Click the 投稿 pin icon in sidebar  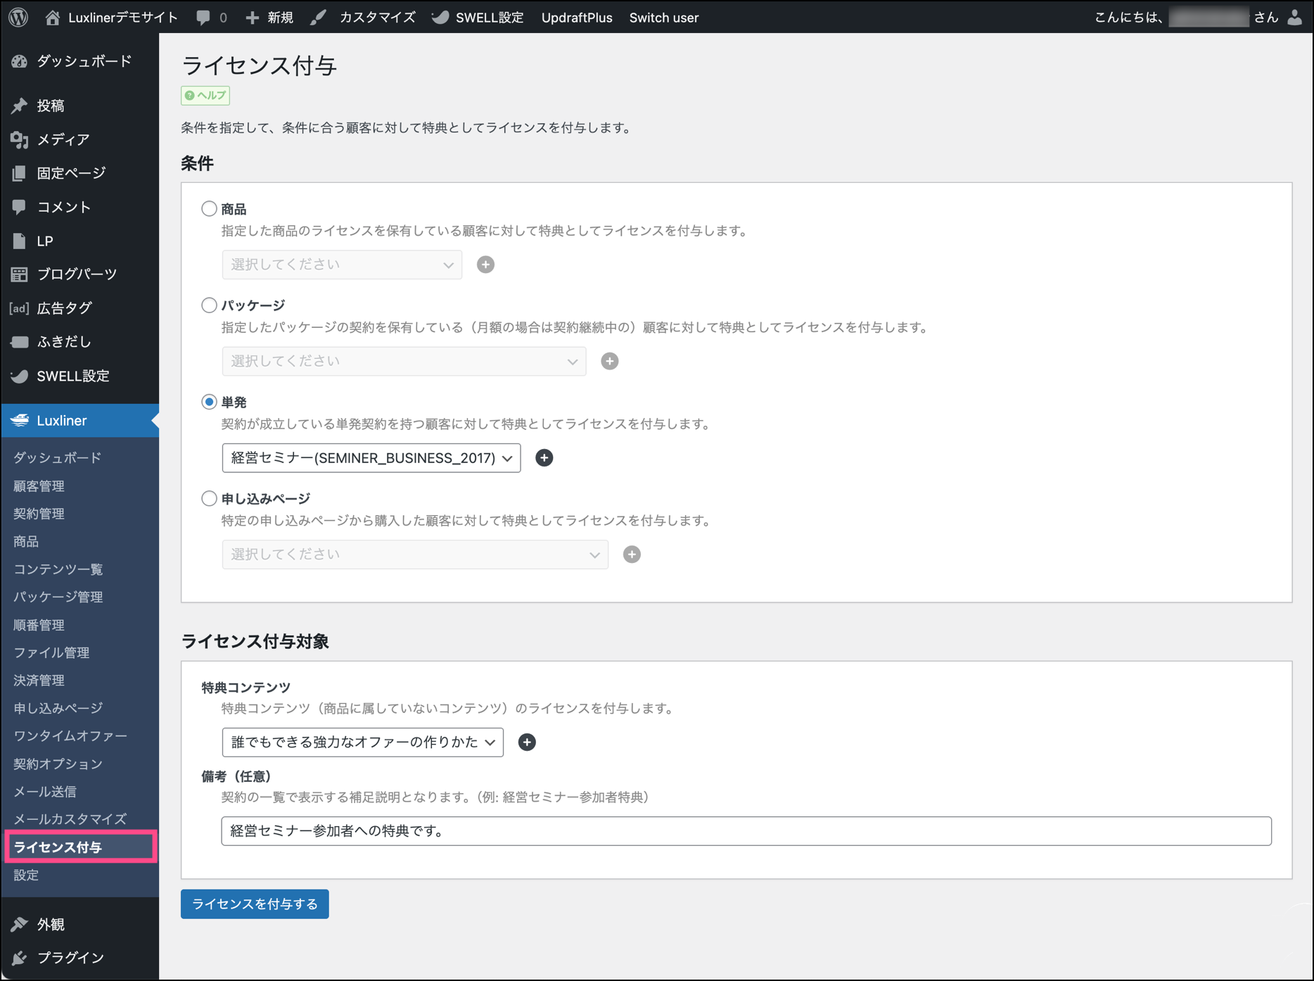point(19,106)
